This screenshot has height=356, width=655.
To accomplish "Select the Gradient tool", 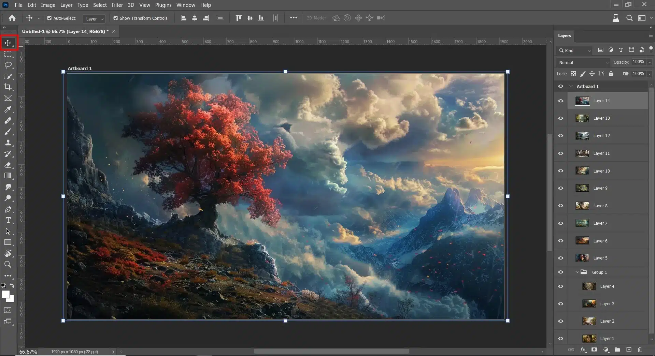I will (x=8, y=176).
